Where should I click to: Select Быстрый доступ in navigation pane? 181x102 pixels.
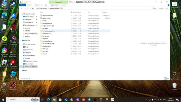click(x=29, y=14)
